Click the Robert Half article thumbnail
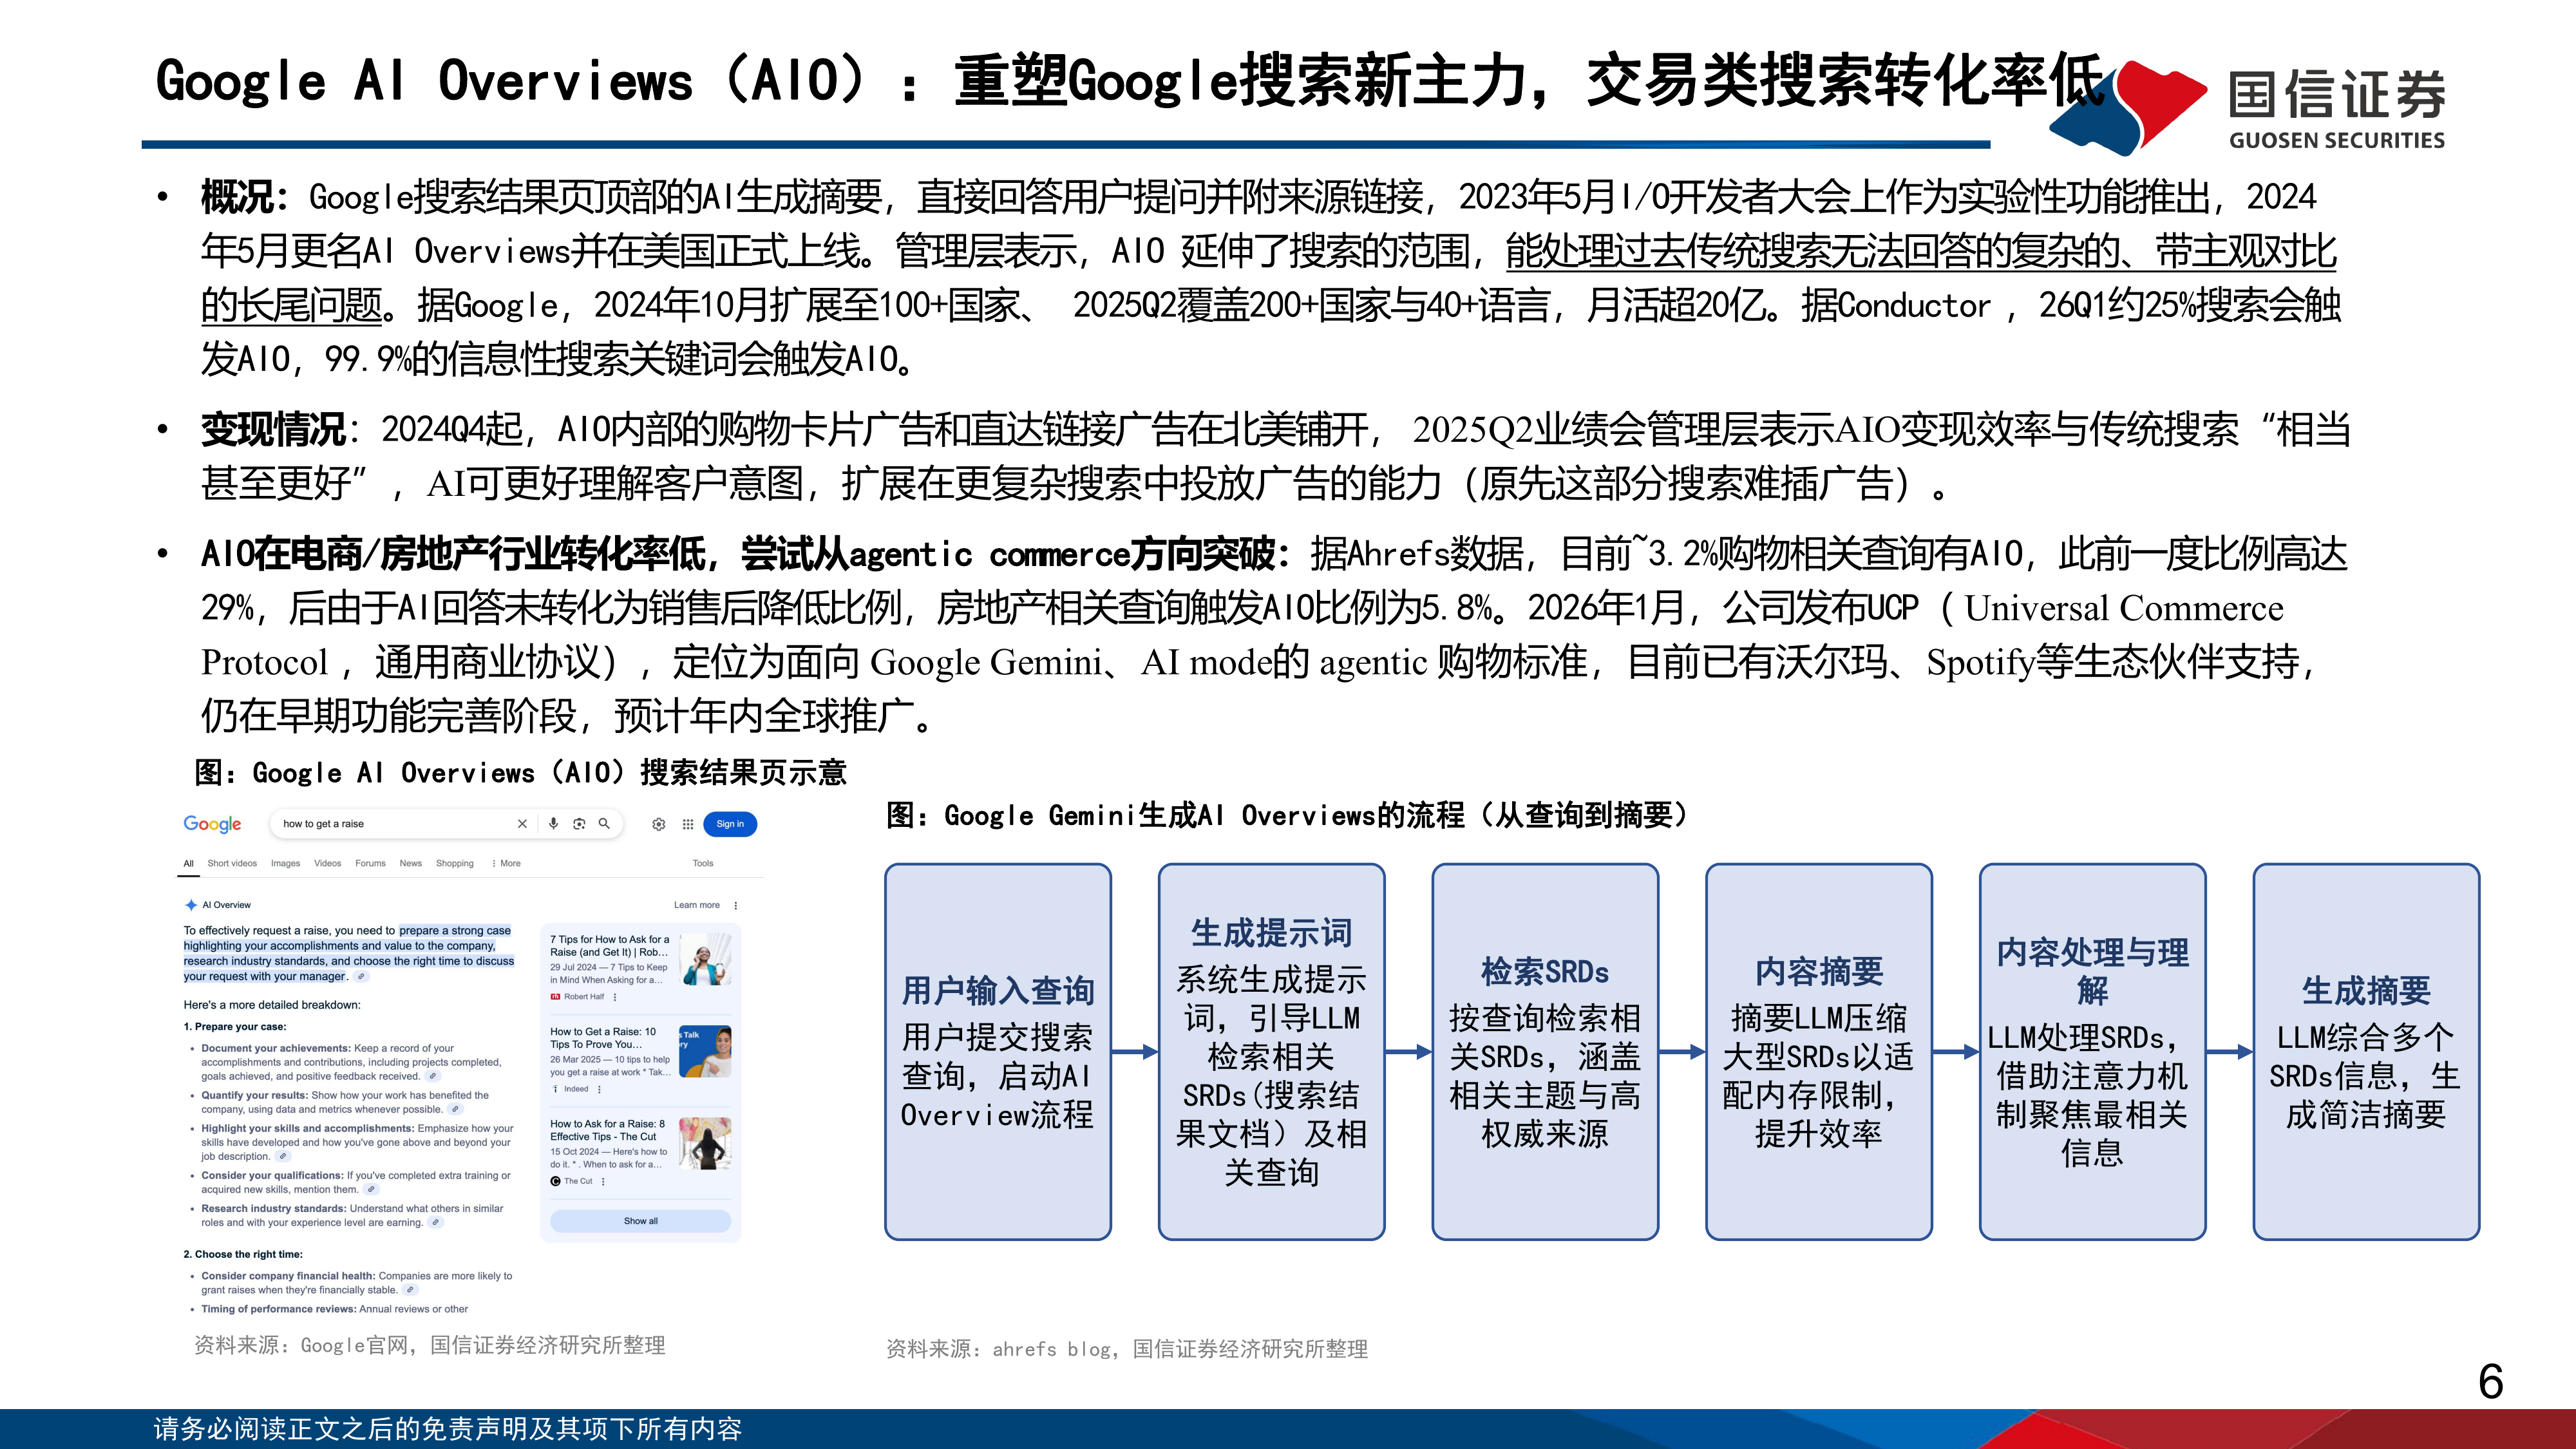 click(705, 960)
